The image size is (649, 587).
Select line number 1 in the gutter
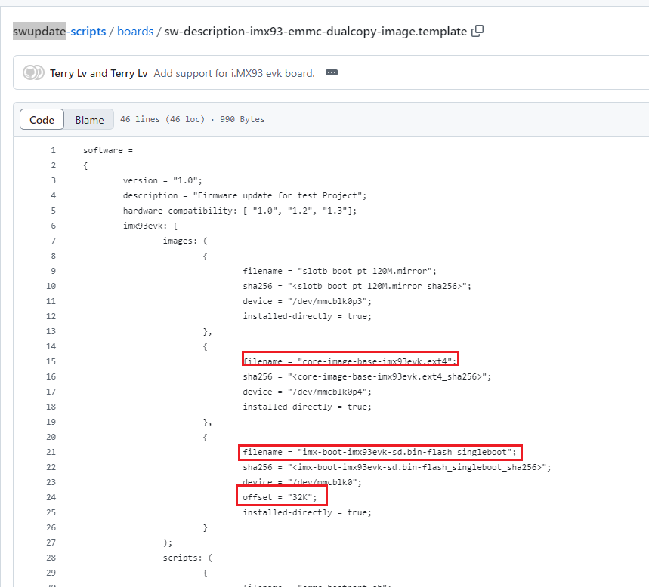(x=53, y=150)
